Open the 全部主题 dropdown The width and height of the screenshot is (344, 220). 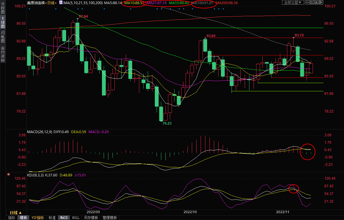(292, 3)
